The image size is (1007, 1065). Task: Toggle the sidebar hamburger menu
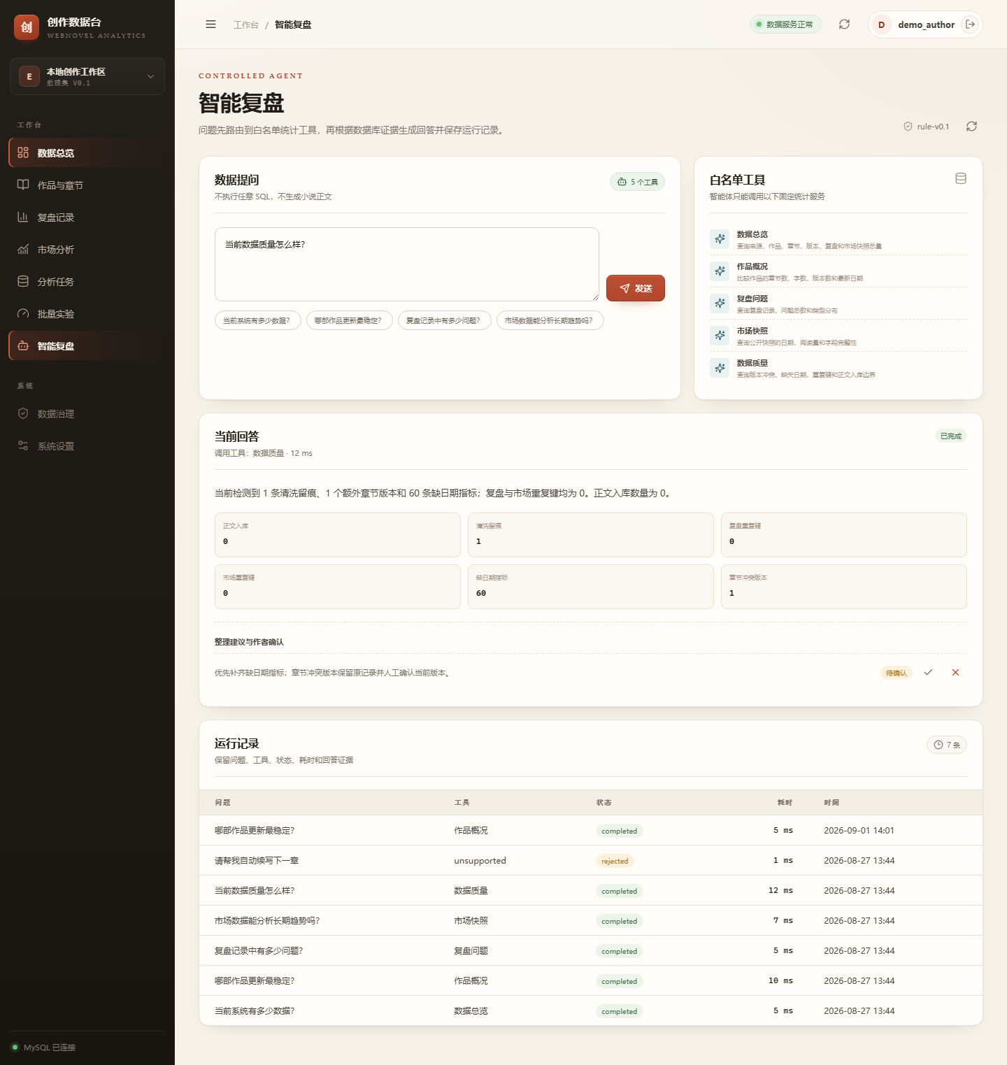coord(210,24)
